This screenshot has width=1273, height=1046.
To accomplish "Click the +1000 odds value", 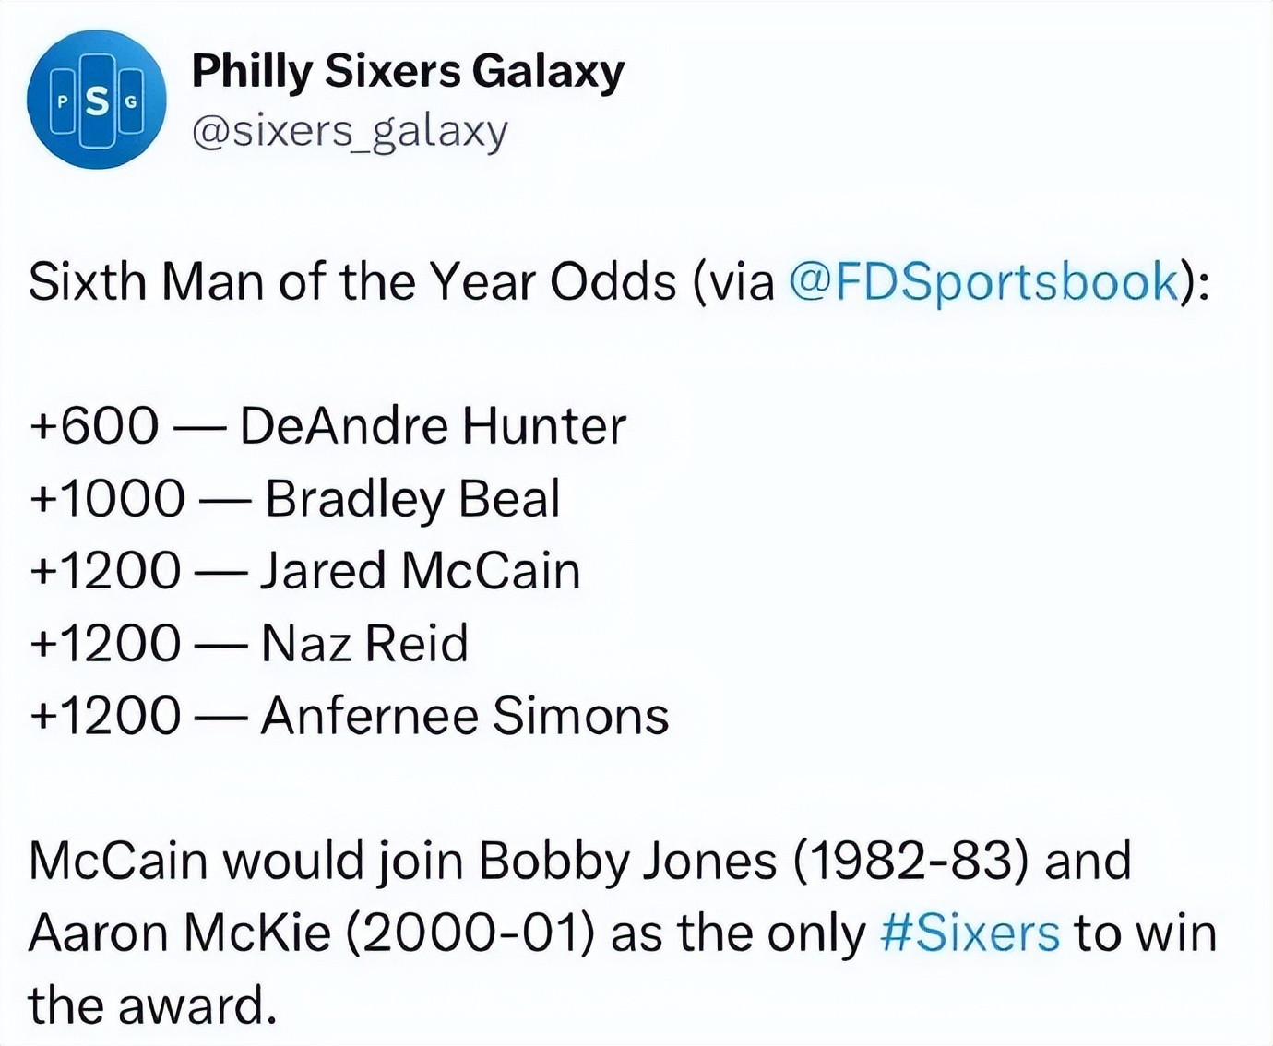I will tap(107, 499).
